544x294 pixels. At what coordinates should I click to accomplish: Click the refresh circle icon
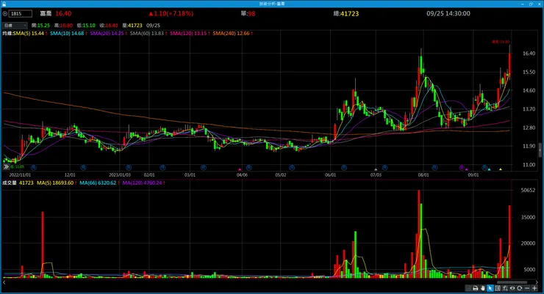click(519, 288)
